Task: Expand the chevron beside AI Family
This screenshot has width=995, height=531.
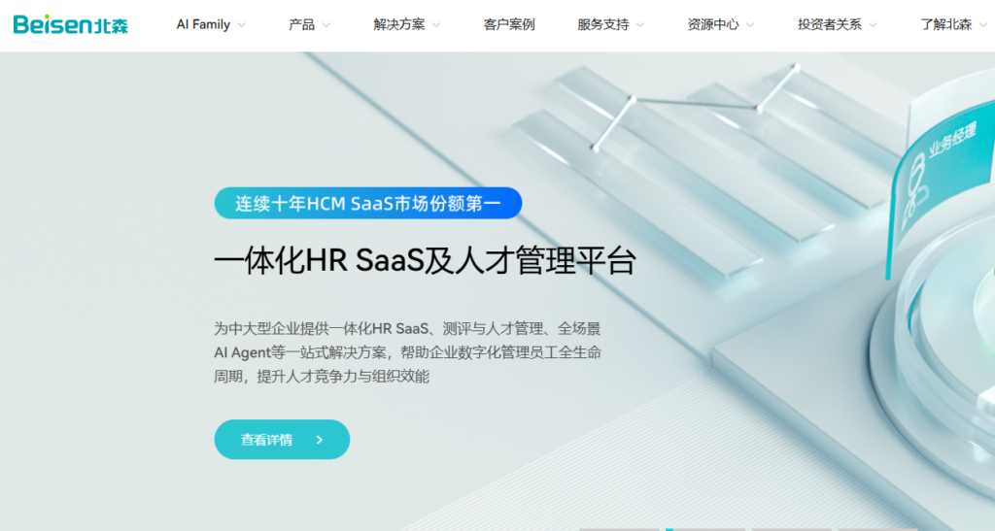Action: click(x=241, y=25)
